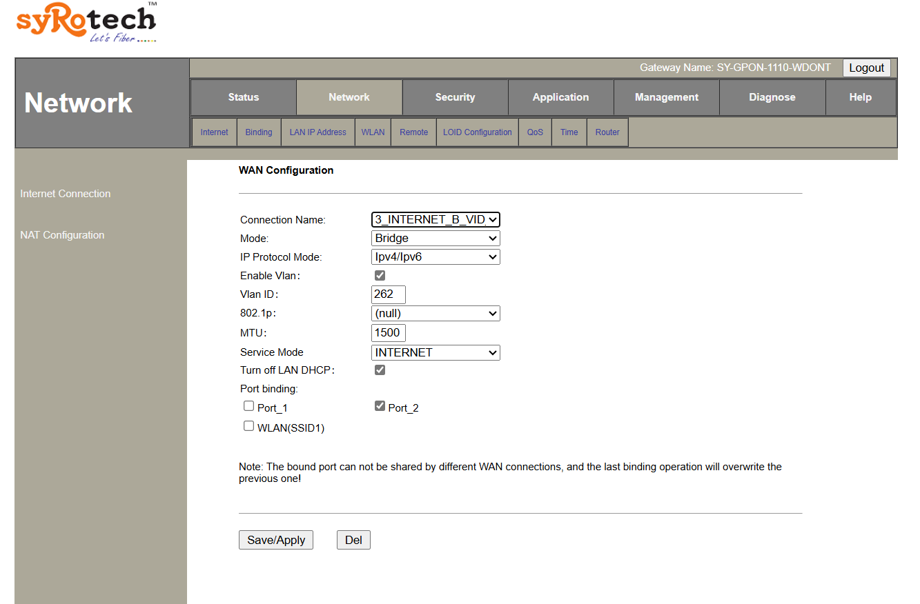Expand the Mode dropdown set to Bridge

coord(435,238)
